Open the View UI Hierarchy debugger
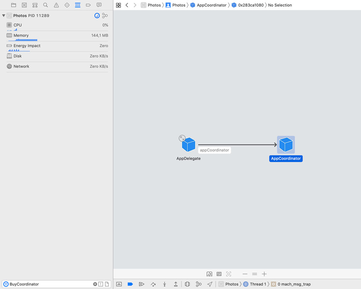This screenshot has width=361, height=289. point(187,284)
